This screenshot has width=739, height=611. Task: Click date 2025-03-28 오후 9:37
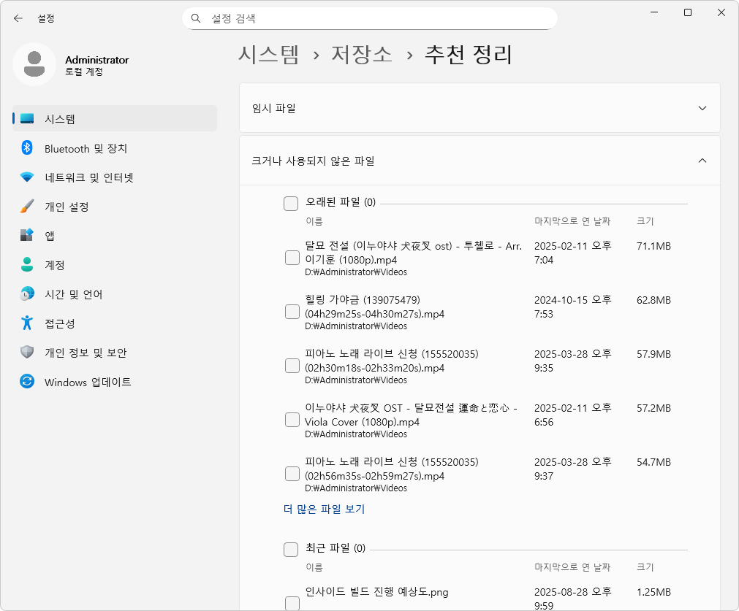click(572, 469)
